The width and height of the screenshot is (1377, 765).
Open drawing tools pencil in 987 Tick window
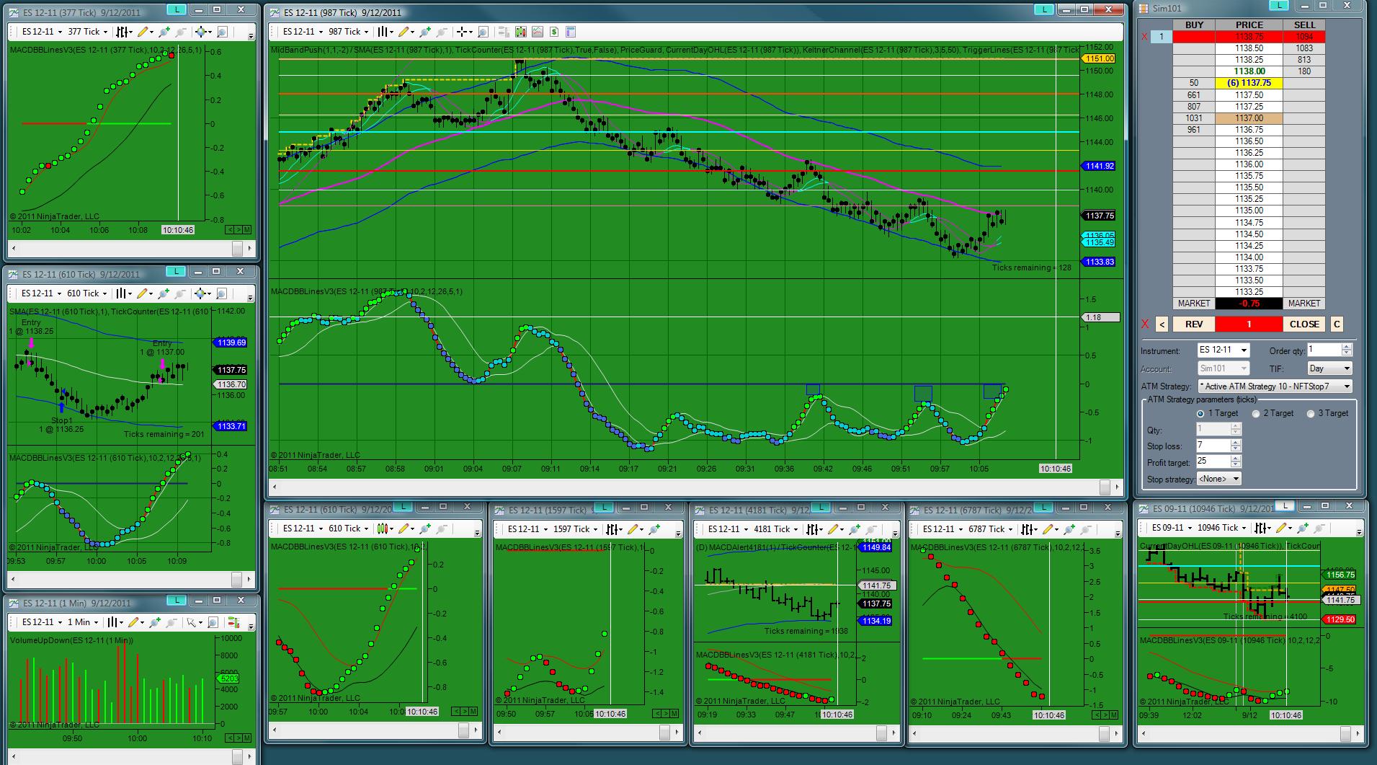(404, 32)
